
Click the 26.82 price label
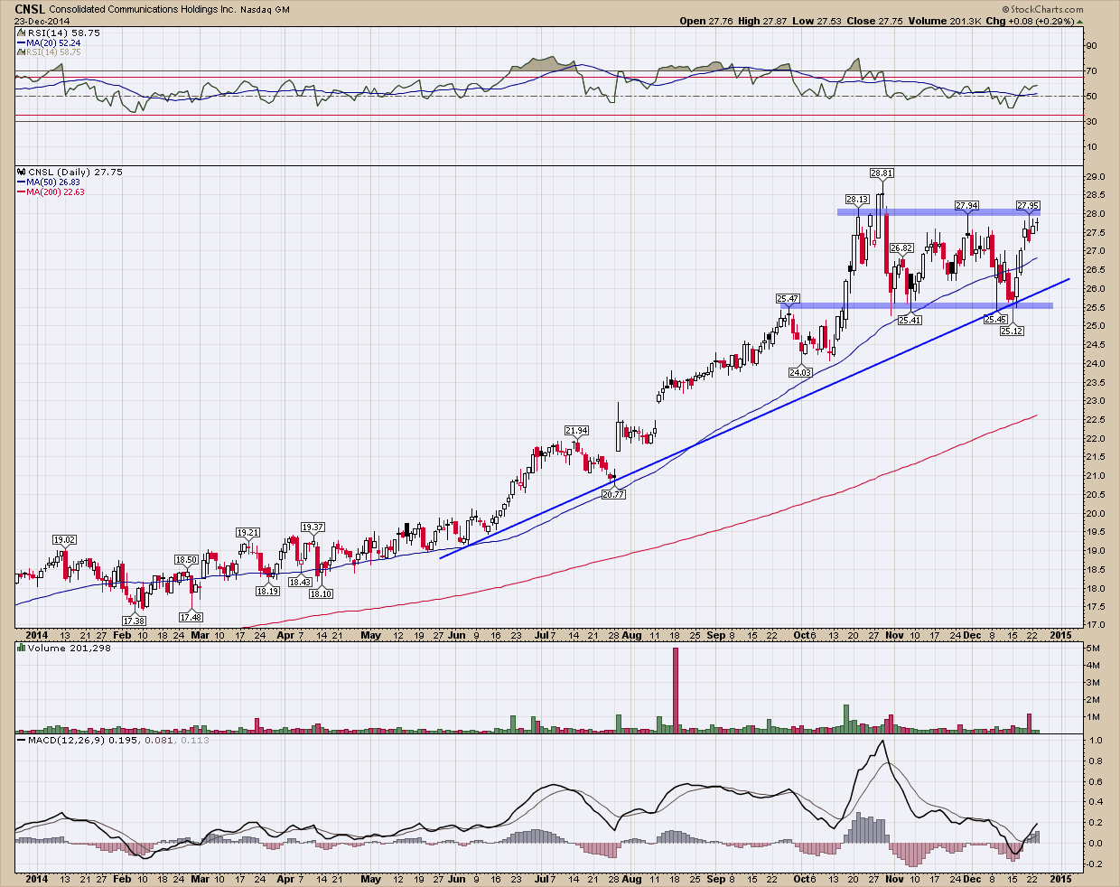coord(901,247)
